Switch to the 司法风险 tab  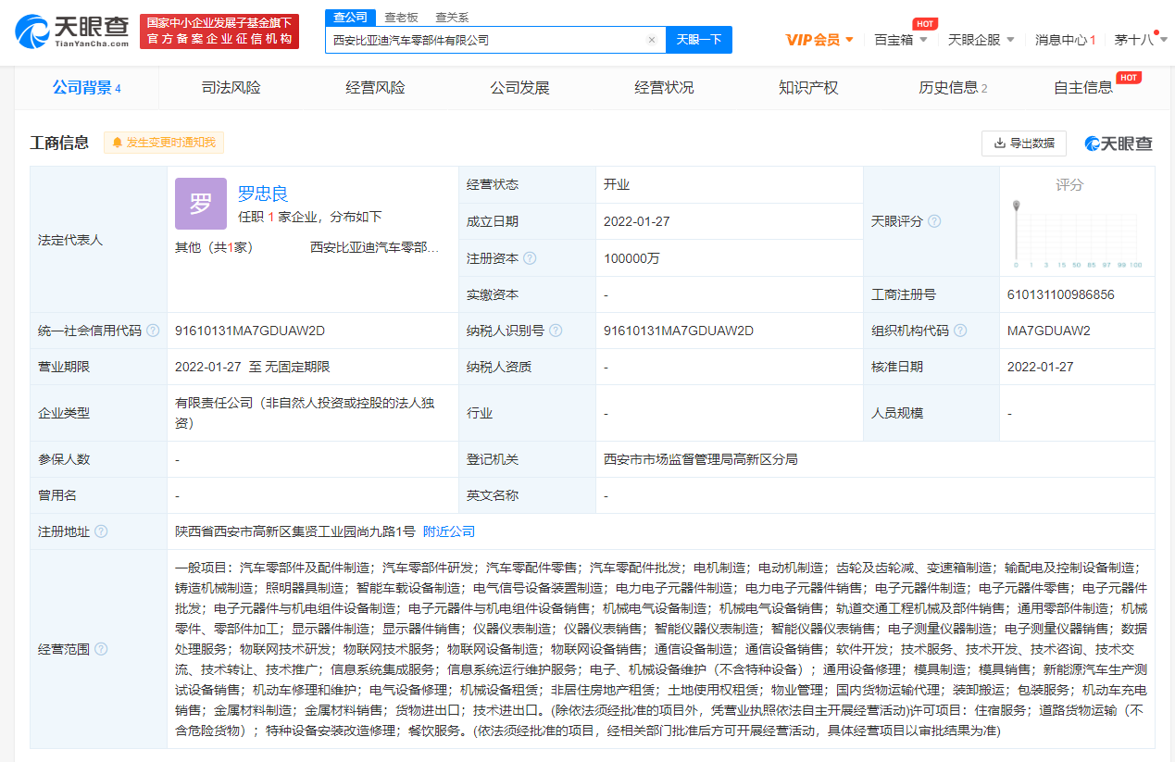pyautogui.click(x=231, y=88)
